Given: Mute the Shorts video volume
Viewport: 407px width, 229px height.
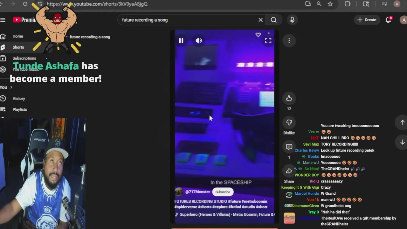Looking at the screenshot, I should point(199,40).
